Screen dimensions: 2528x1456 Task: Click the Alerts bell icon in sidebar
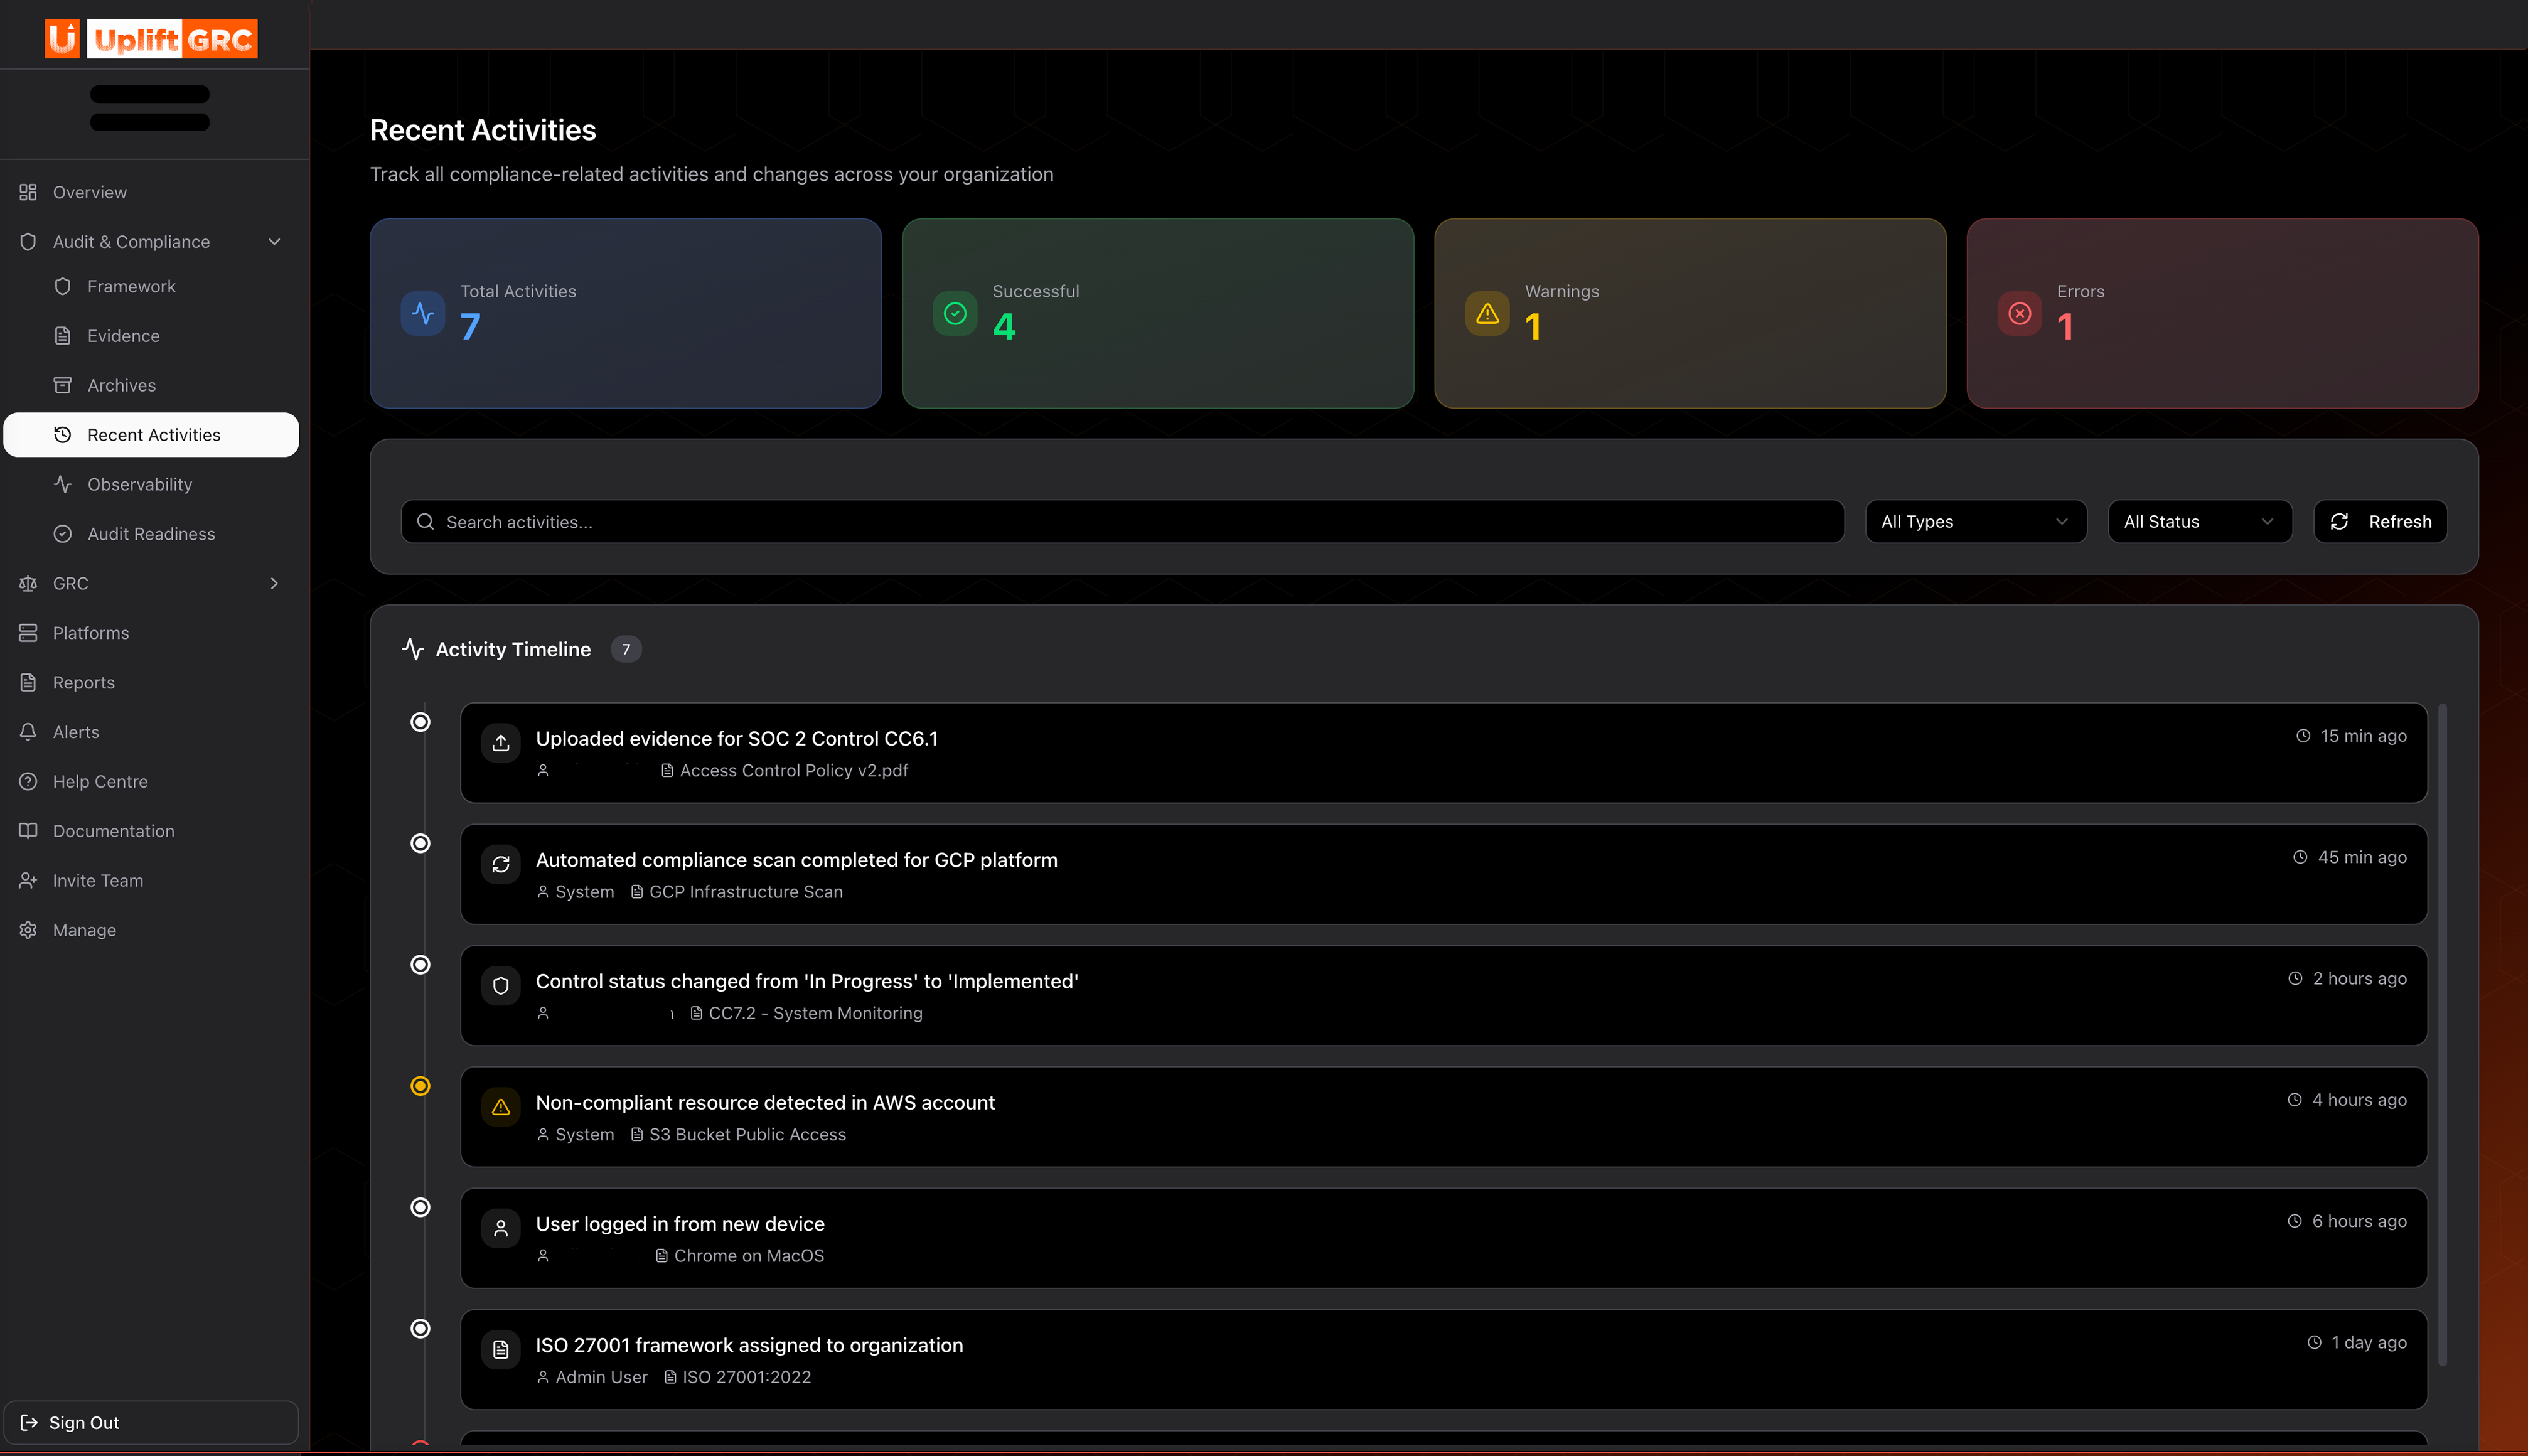[28, 732]
